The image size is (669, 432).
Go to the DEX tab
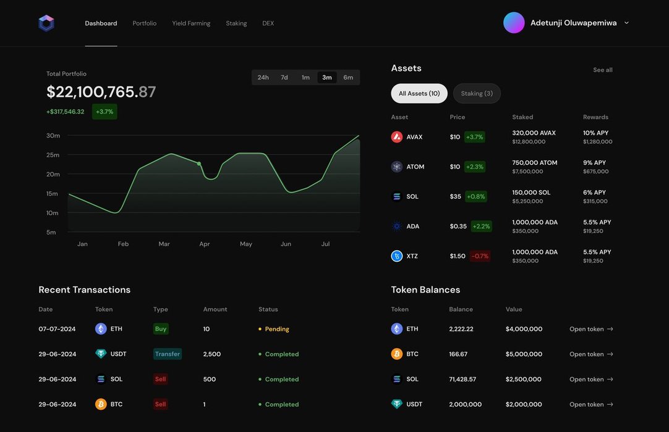268,23
